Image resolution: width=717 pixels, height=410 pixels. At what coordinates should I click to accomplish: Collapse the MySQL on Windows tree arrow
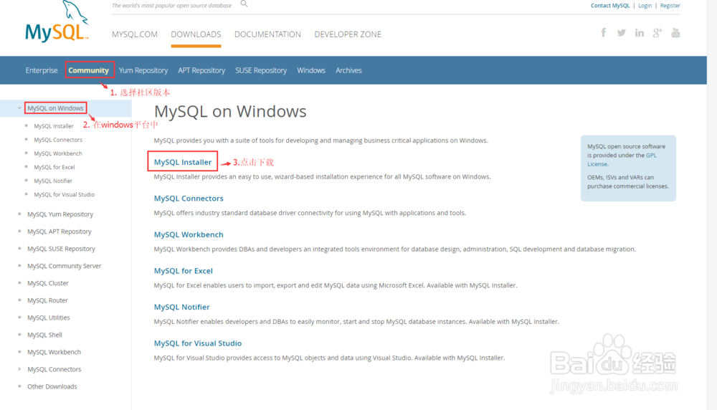point(19,108)
